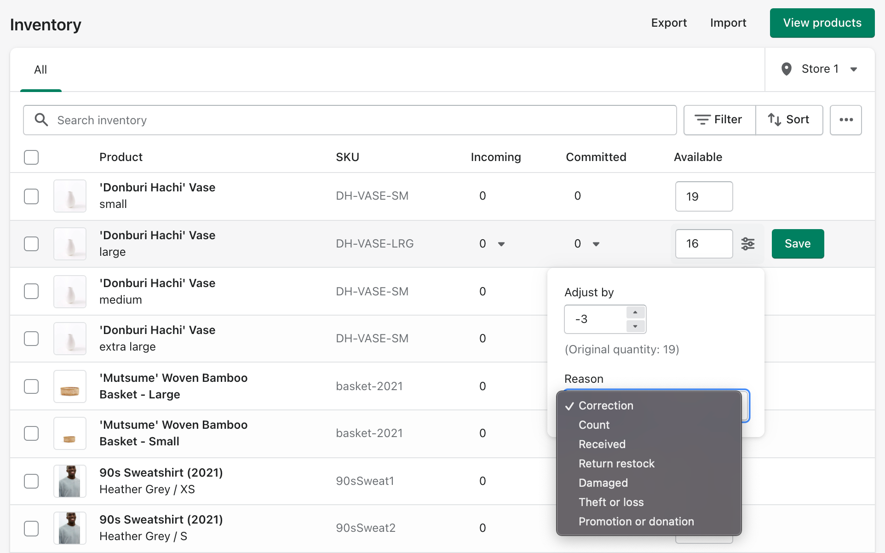Click the Available quantity input for DH-VASE-LRG
The image size is (885, 553).
[704, 243]
